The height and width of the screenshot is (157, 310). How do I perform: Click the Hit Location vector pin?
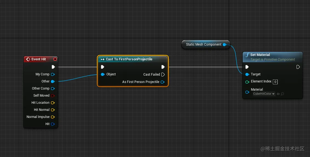53,103
